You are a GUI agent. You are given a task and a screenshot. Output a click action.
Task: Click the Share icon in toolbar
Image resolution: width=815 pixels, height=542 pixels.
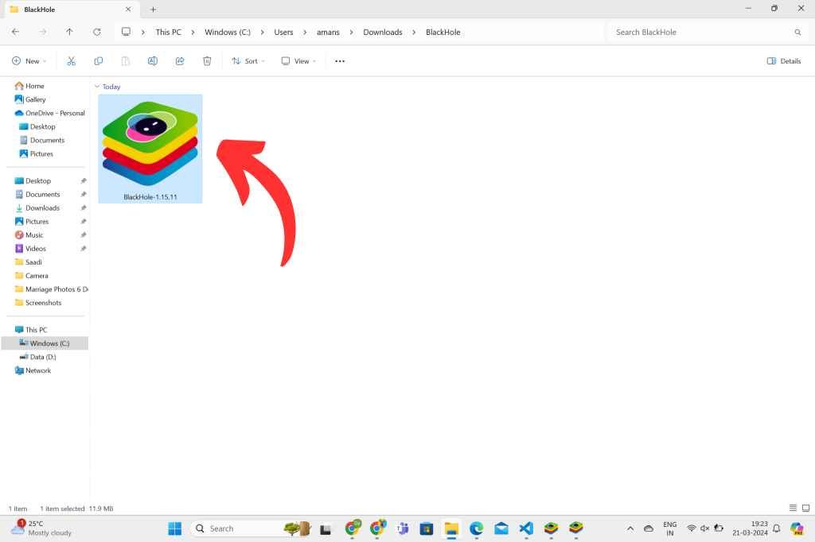click(180, 61)
